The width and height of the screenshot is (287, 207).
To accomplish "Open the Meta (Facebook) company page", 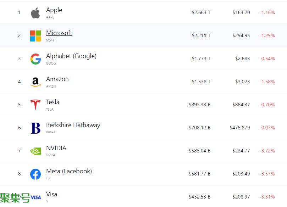I will click(x=69, y=171).
